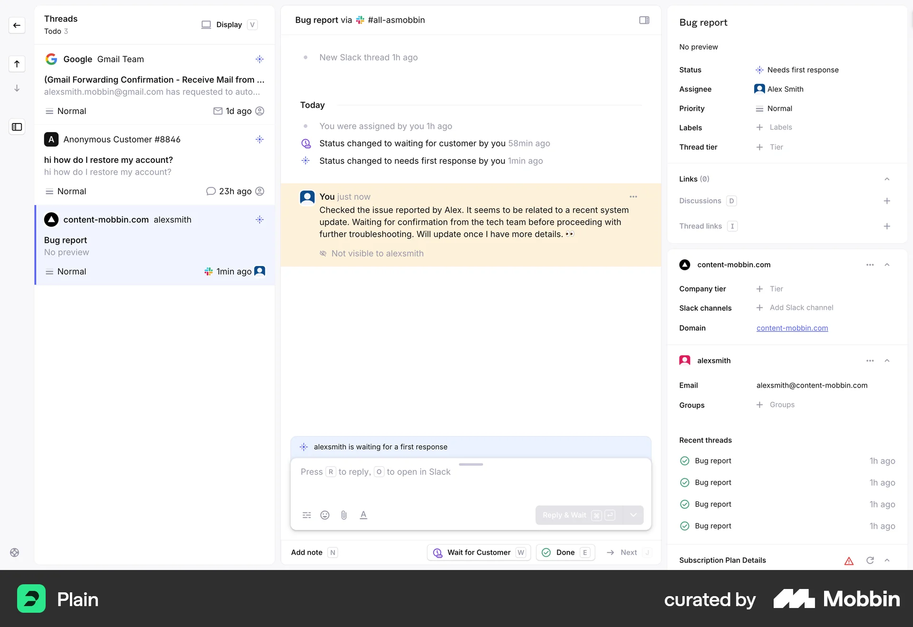Open the note's three-dot options menu
The width and height of the screenshot is (913, 627).
pos(633,197)
